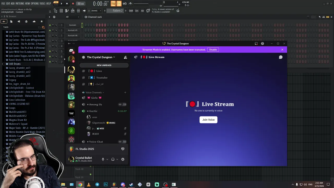Toggle FL Studio countdown before recording button

(x=119, y=4)
